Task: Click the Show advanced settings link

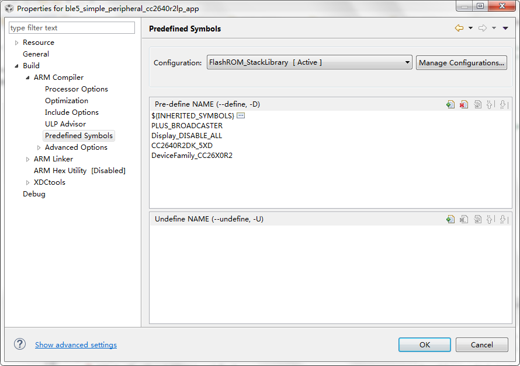Action: click(x=76, y=345)
